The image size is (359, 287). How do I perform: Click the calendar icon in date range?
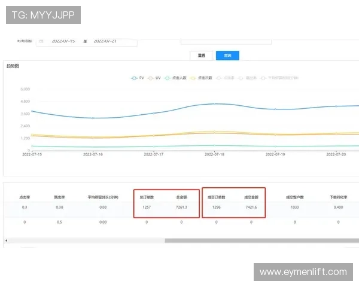click(41, 41)
